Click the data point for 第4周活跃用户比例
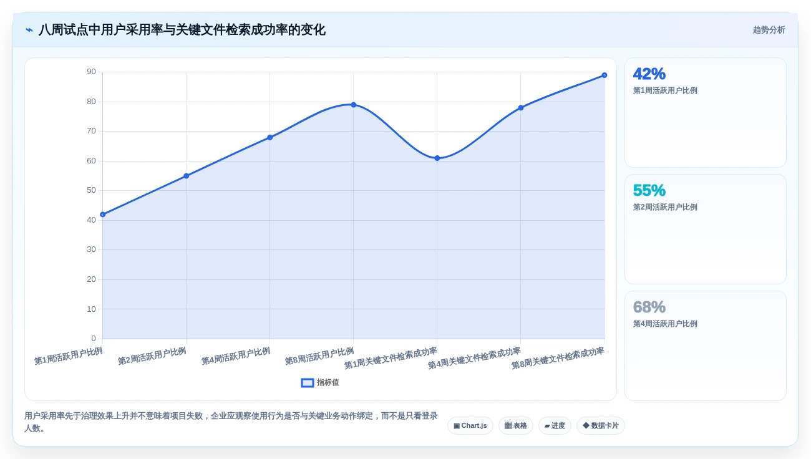Screen dimensions: 811x459 pyautogui.click(x=270, y=137)
